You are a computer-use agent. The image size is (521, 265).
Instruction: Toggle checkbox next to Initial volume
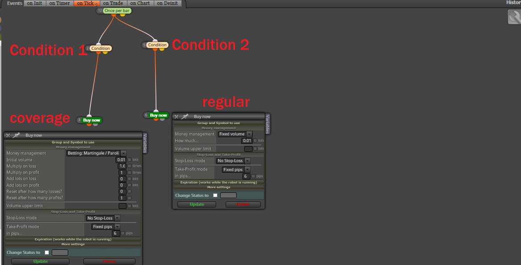coord(130,160)
